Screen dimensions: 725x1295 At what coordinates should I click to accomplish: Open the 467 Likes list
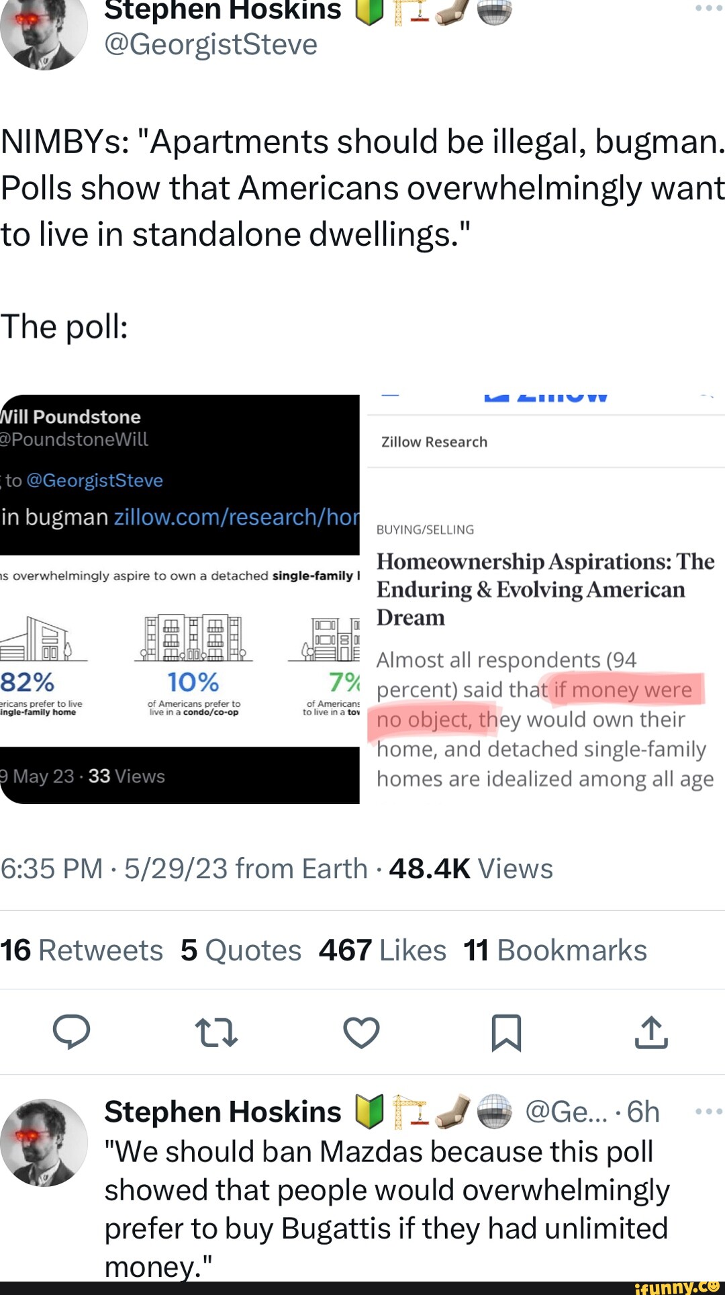point(383,950)
